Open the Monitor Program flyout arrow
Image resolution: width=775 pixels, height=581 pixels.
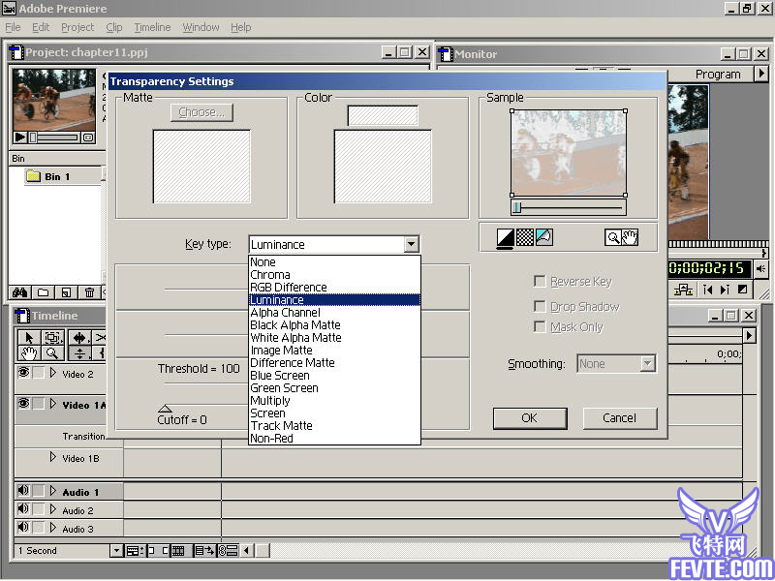761,74
